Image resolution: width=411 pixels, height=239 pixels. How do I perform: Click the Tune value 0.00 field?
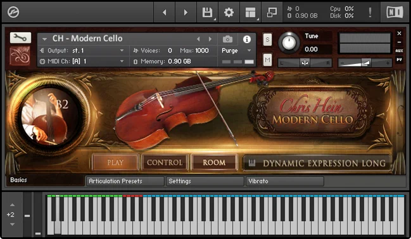point(311,49)
